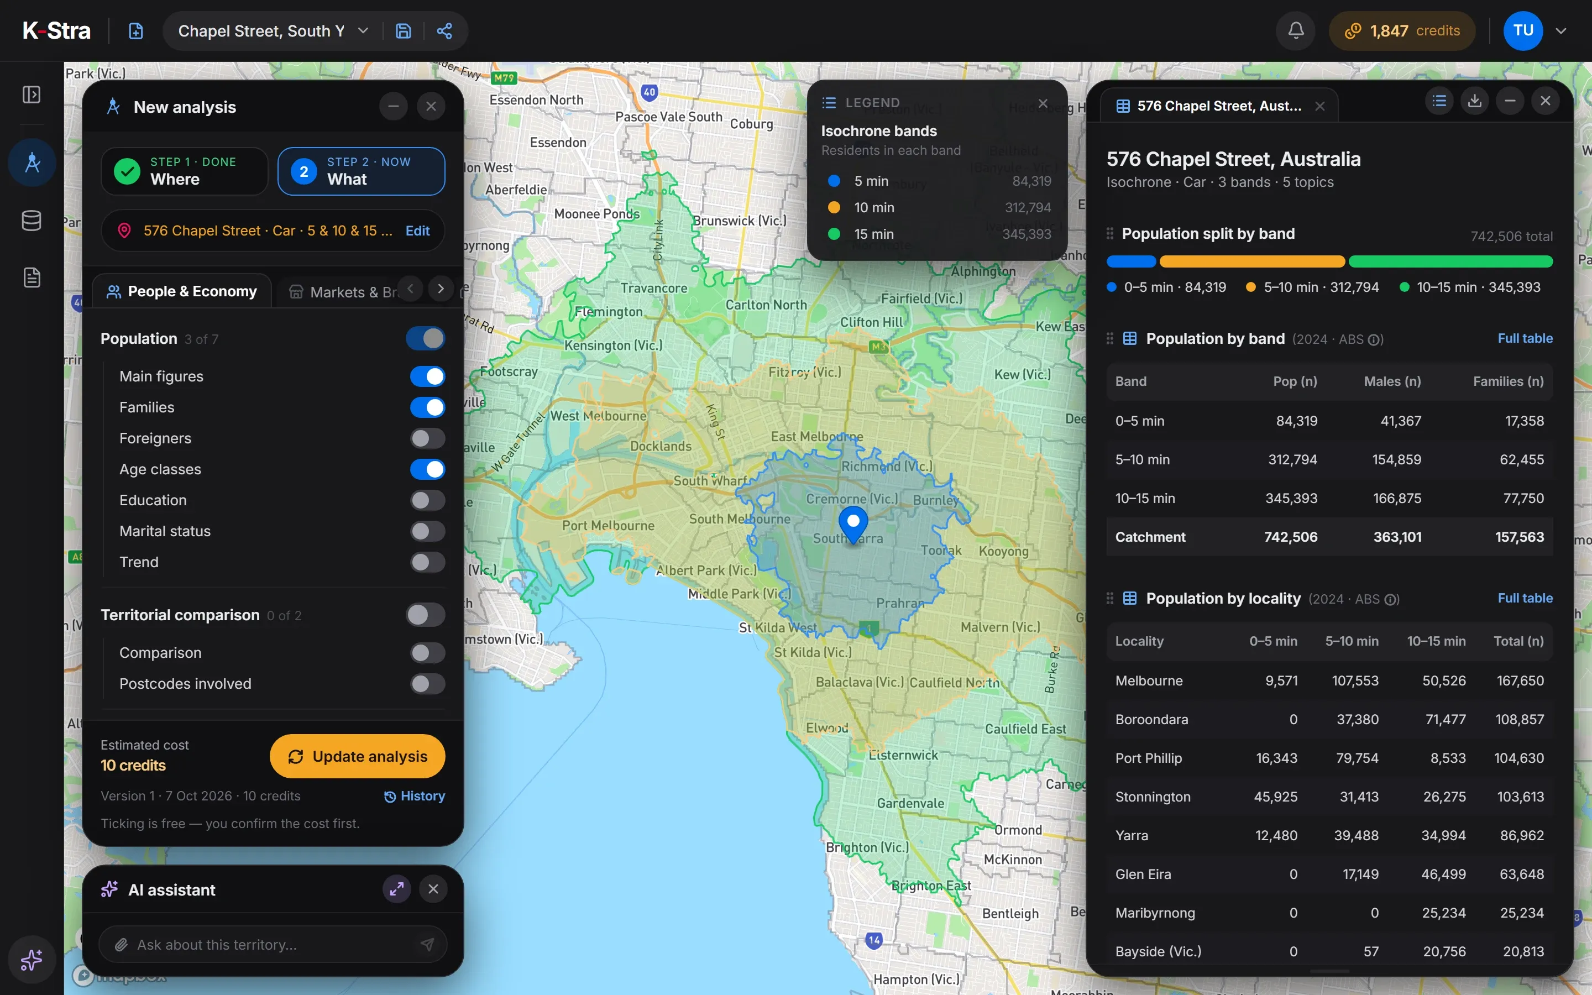Disable the Families switch
1592x995 pixels.
(428, 407)
